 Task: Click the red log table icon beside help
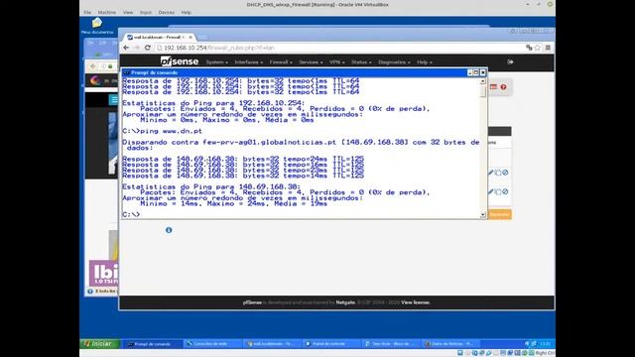493,86
